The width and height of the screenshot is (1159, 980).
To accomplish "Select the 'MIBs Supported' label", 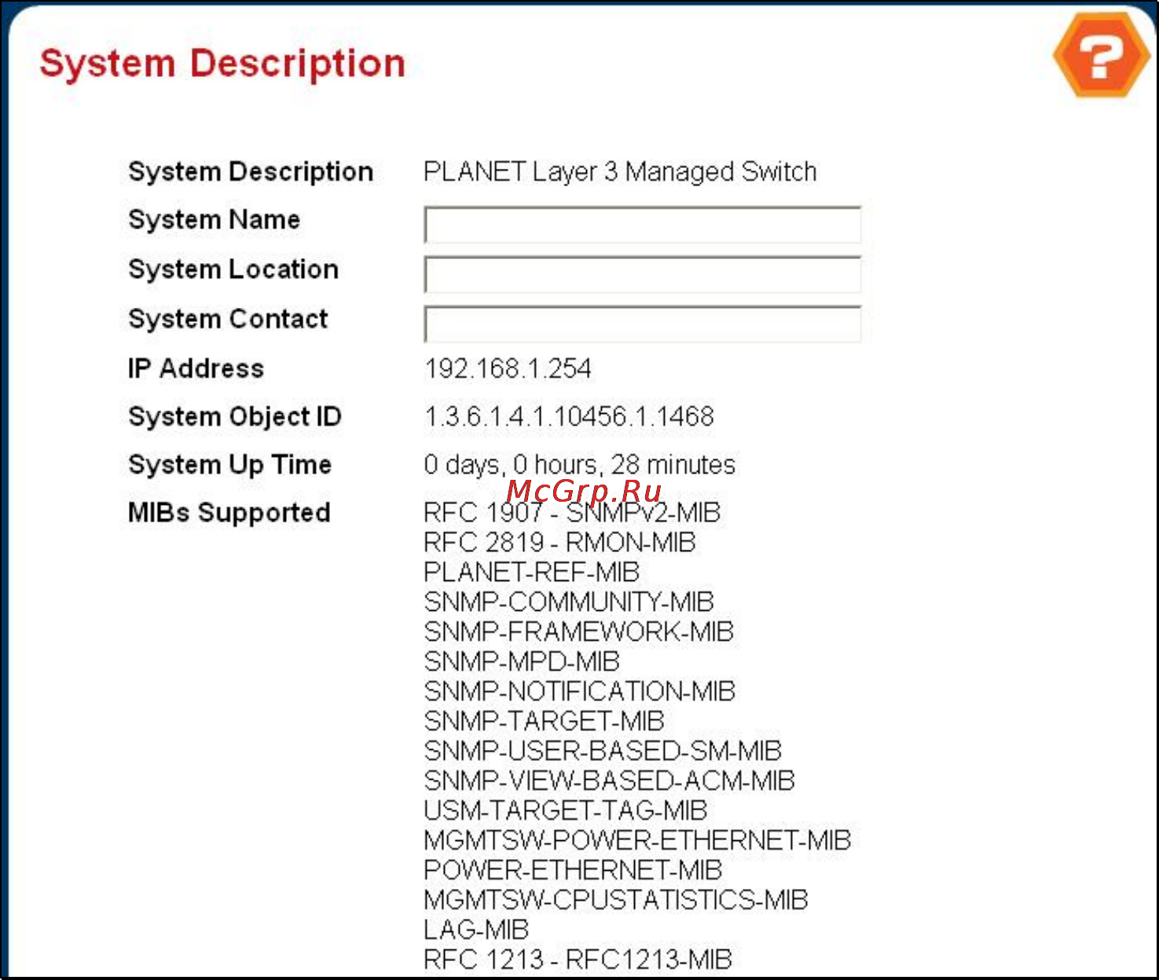I will (x=229, y=513).
